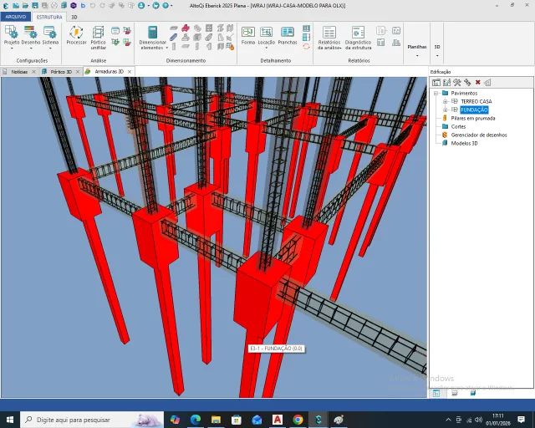
Task: Switch to the Pórtico 3D tab
Action: tap(61, 72)
